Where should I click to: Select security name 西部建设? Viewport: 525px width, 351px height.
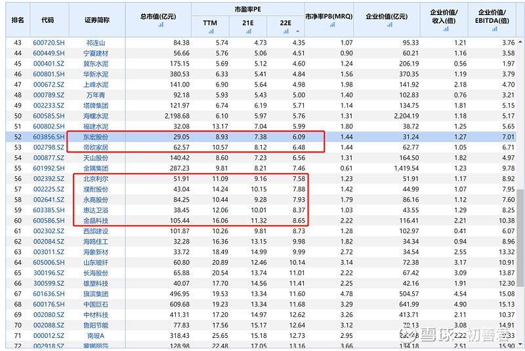96,231
